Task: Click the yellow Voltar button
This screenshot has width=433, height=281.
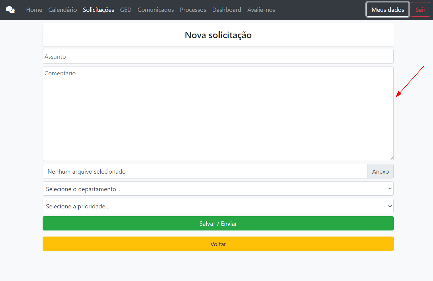Action: click(218, 244)
